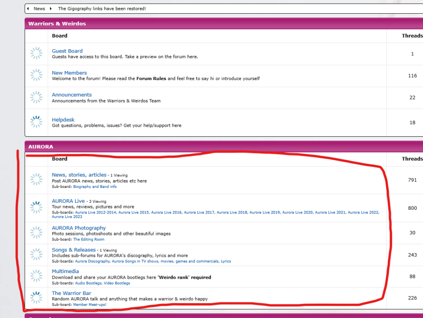Viewport: 423px width, 318px height.
Task: Open the Multimedia board
Action: tap(65, 271)
